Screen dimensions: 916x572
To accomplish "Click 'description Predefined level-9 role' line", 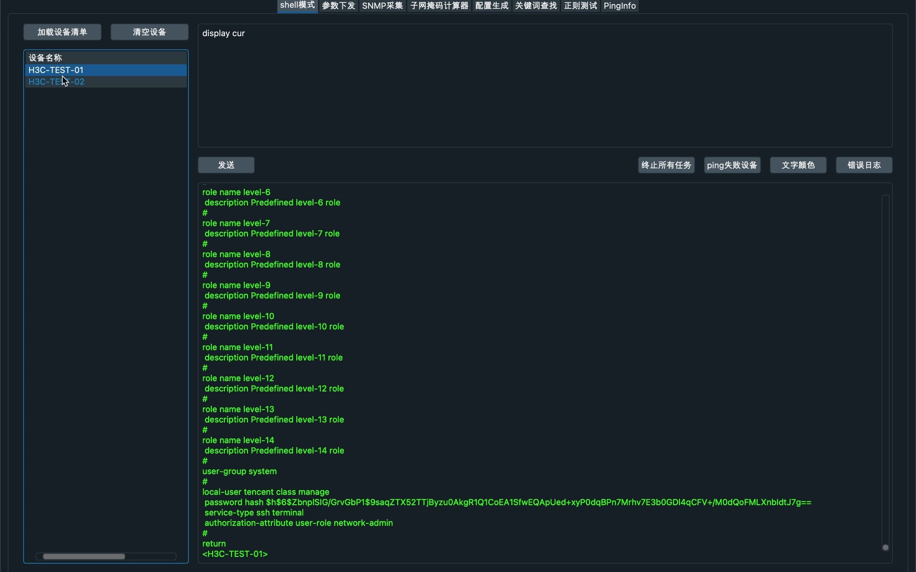I will [x=272, y=296].
